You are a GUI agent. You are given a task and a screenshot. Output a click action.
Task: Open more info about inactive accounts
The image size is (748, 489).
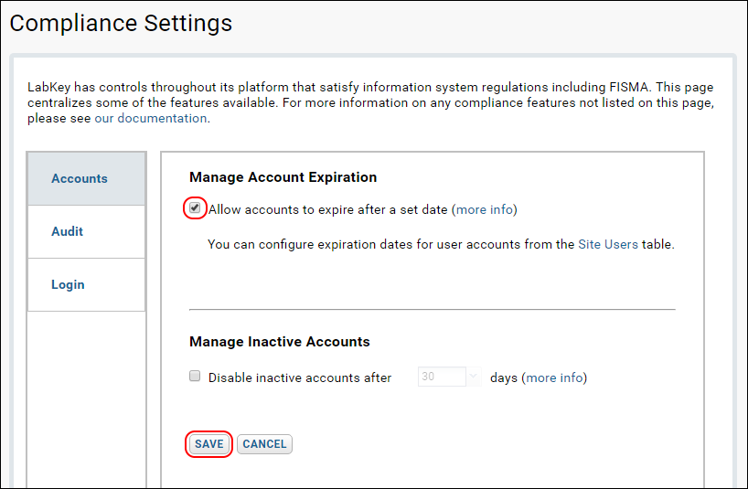pyautogui.click(x=554, y=378)
